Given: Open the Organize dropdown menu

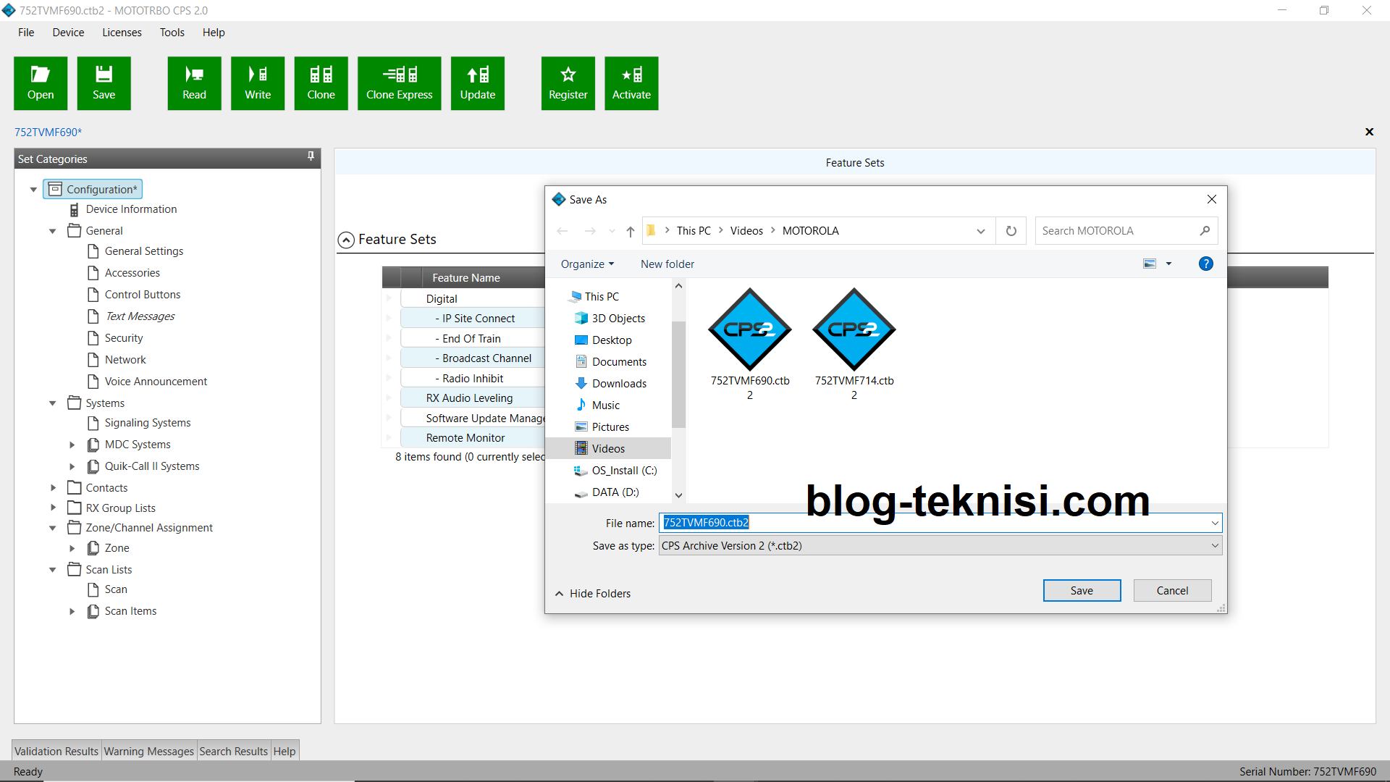Looking at the screenshot, I should tap(587, 264).
